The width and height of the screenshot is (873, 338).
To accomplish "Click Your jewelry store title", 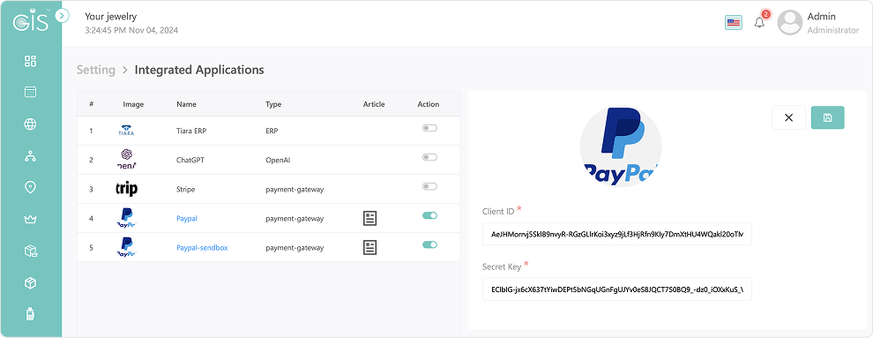I will click(111, 17).
